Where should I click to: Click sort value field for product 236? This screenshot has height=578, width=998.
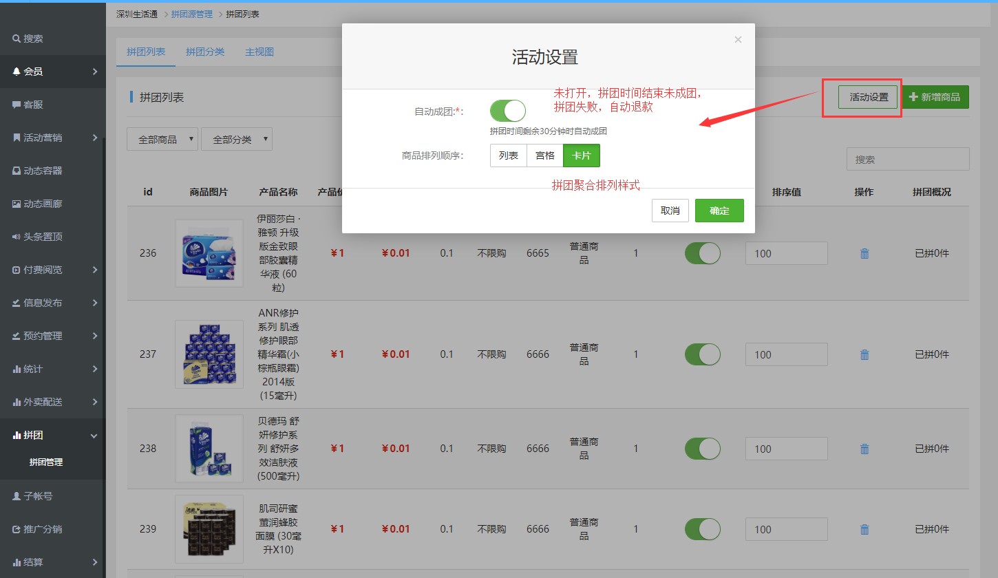[x=786, y=253]
